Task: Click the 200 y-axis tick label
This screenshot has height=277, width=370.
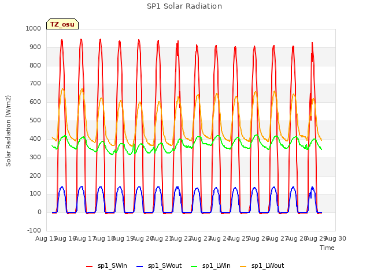Action: 35,175
